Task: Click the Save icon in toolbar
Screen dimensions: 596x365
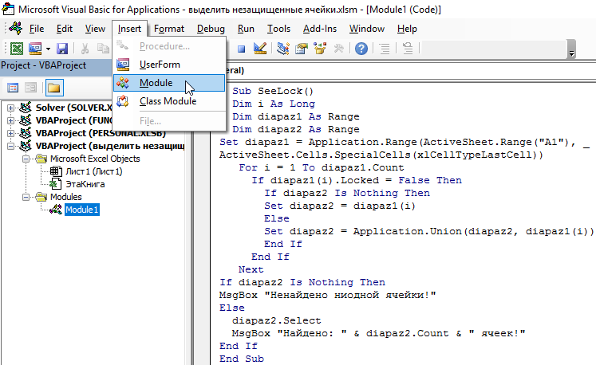Action: tap(62, 49)
